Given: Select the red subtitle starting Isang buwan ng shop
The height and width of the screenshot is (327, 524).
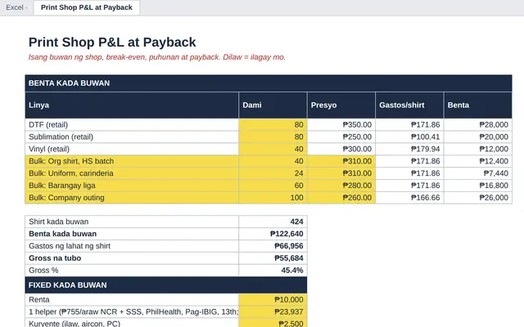Looking at the screenshot, I should (x=156, y=57).
